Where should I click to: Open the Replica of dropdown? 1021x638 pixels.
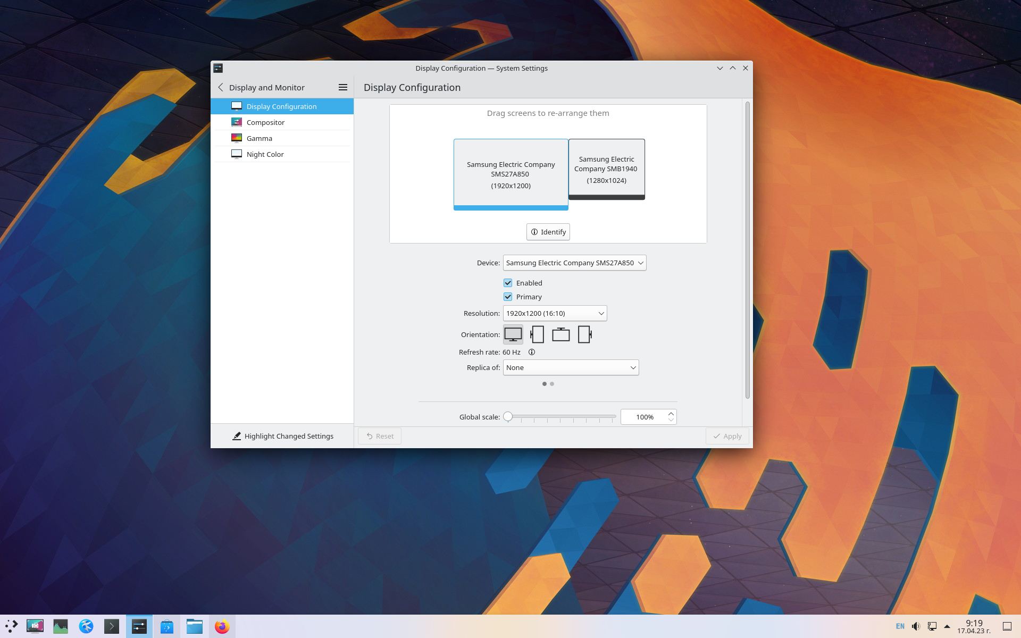571,367
